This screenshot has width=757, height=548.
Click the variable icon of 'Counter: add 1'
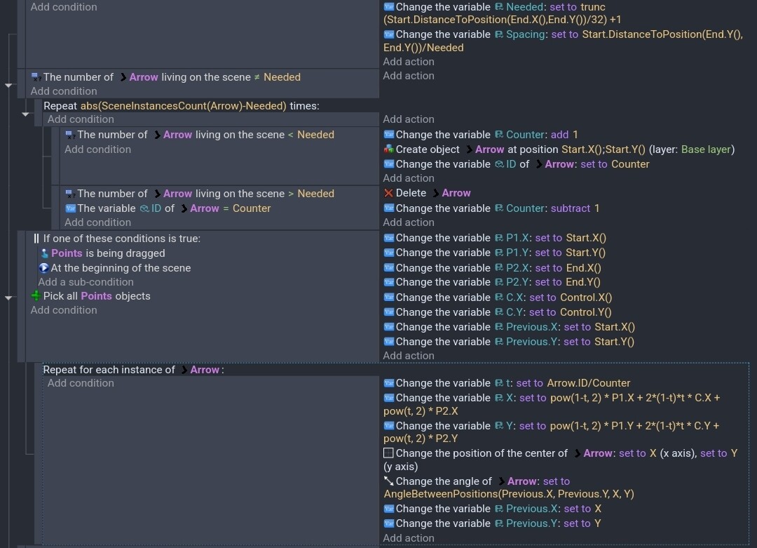(388, 134)
